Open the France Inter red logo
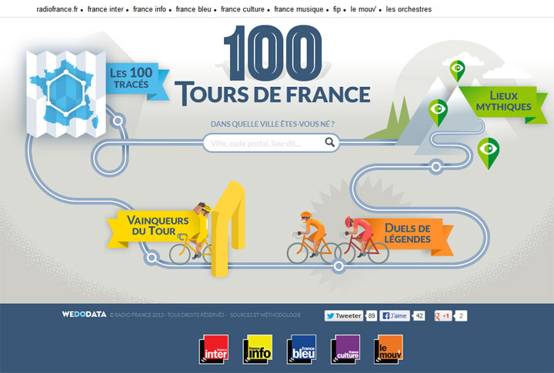 (214, 349)
